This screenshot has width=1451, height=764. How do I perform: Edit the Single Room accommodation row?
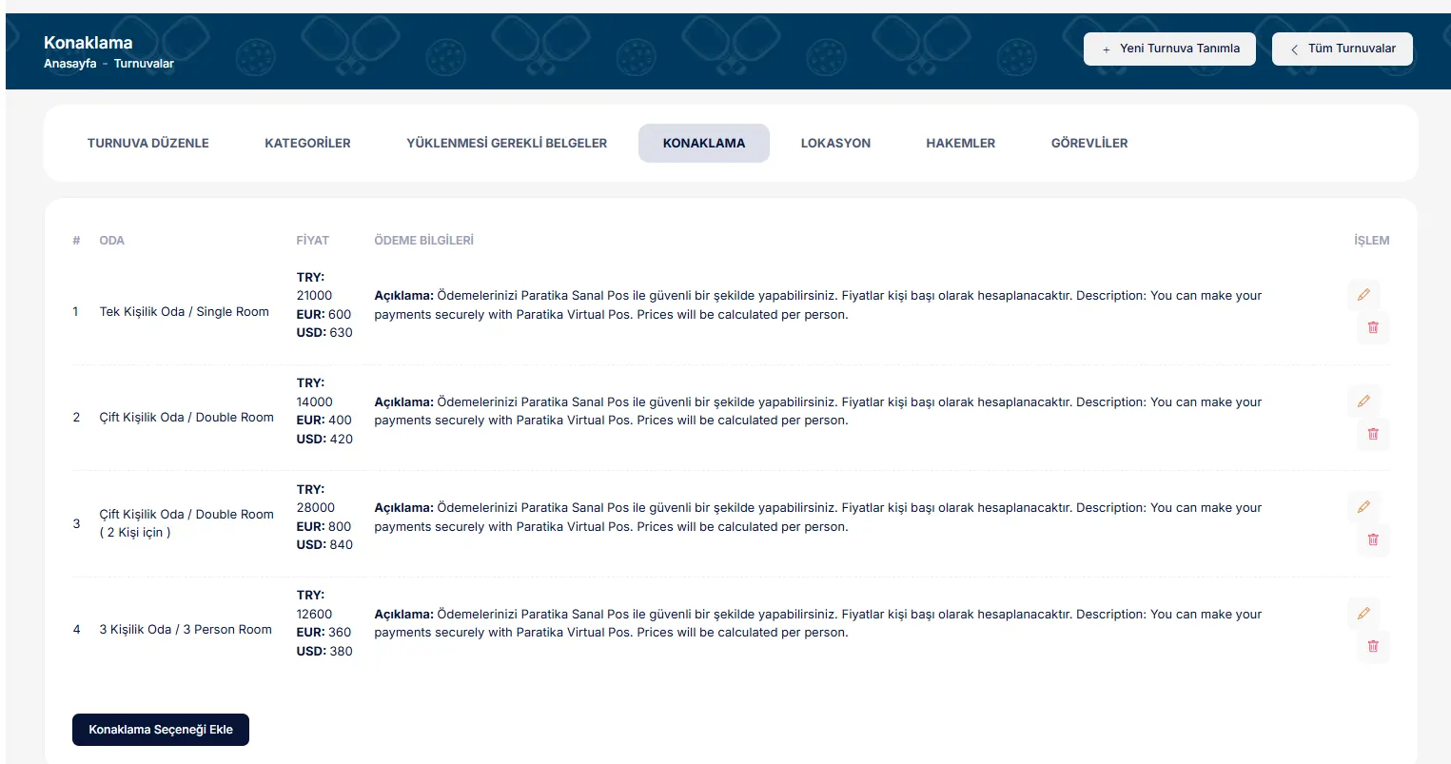1363,295
